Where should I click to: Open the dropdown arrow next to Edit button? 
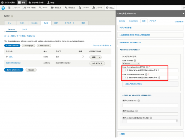tap(100, 57)
